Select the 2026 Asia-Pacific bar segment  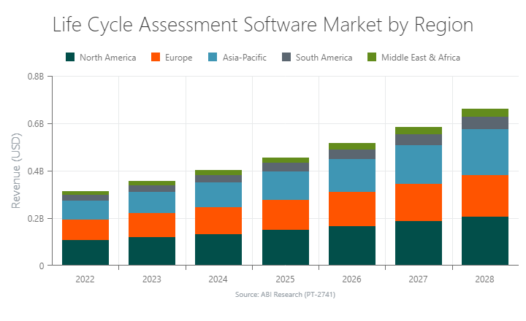click(352, 175)
